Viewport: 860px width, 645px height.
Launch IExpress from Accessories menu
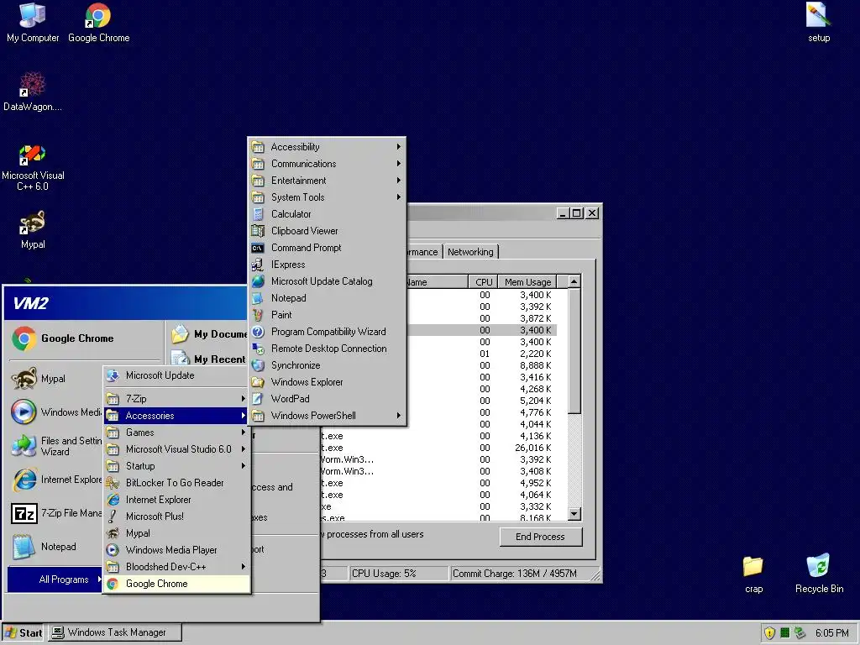[327, 265]
